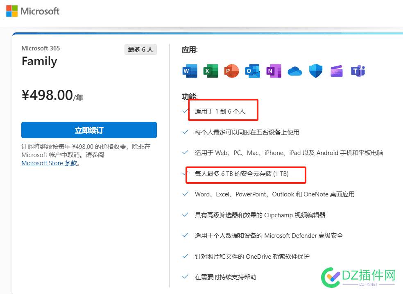
Task: Click the Word app icon
Action: pos(190,71)
